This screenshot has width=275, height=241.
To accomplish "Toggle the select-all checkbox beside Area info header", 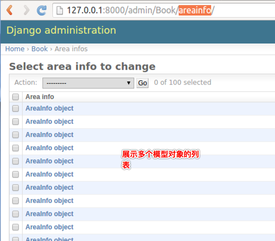I will click(x=15, y=97).
